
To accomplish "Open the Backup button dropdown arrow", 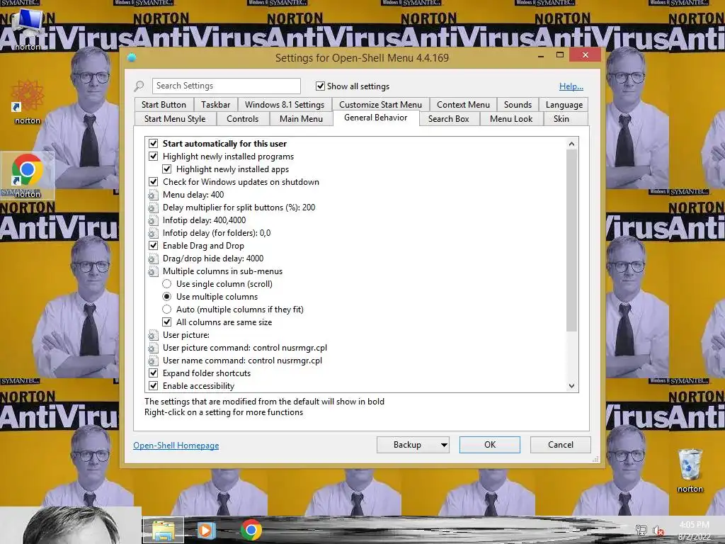I will pos(444,445).
